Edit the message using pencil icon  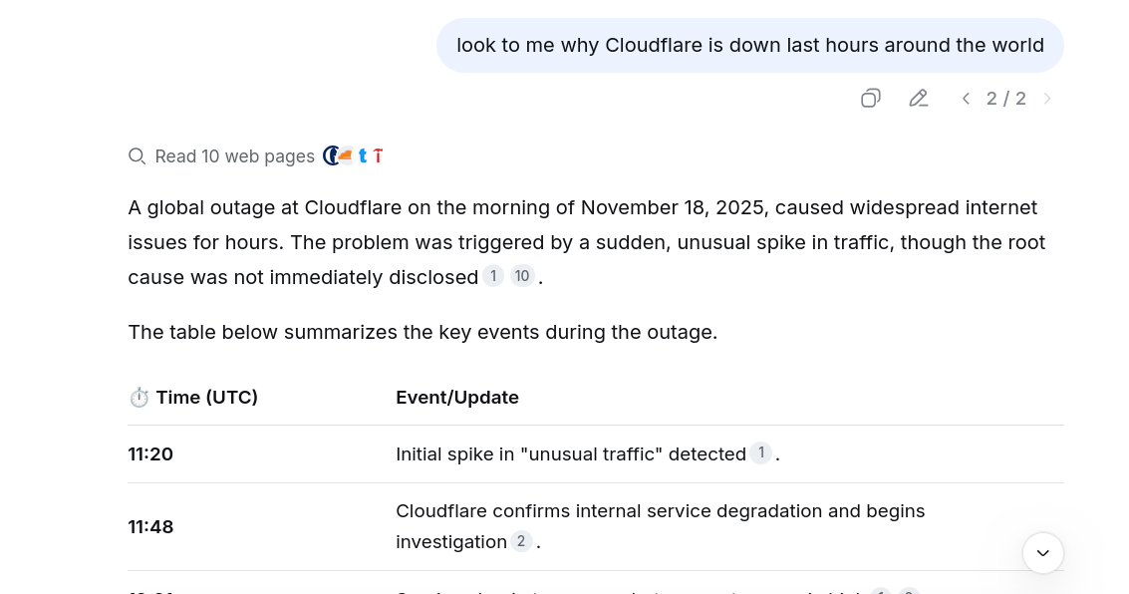pos(918,98)
